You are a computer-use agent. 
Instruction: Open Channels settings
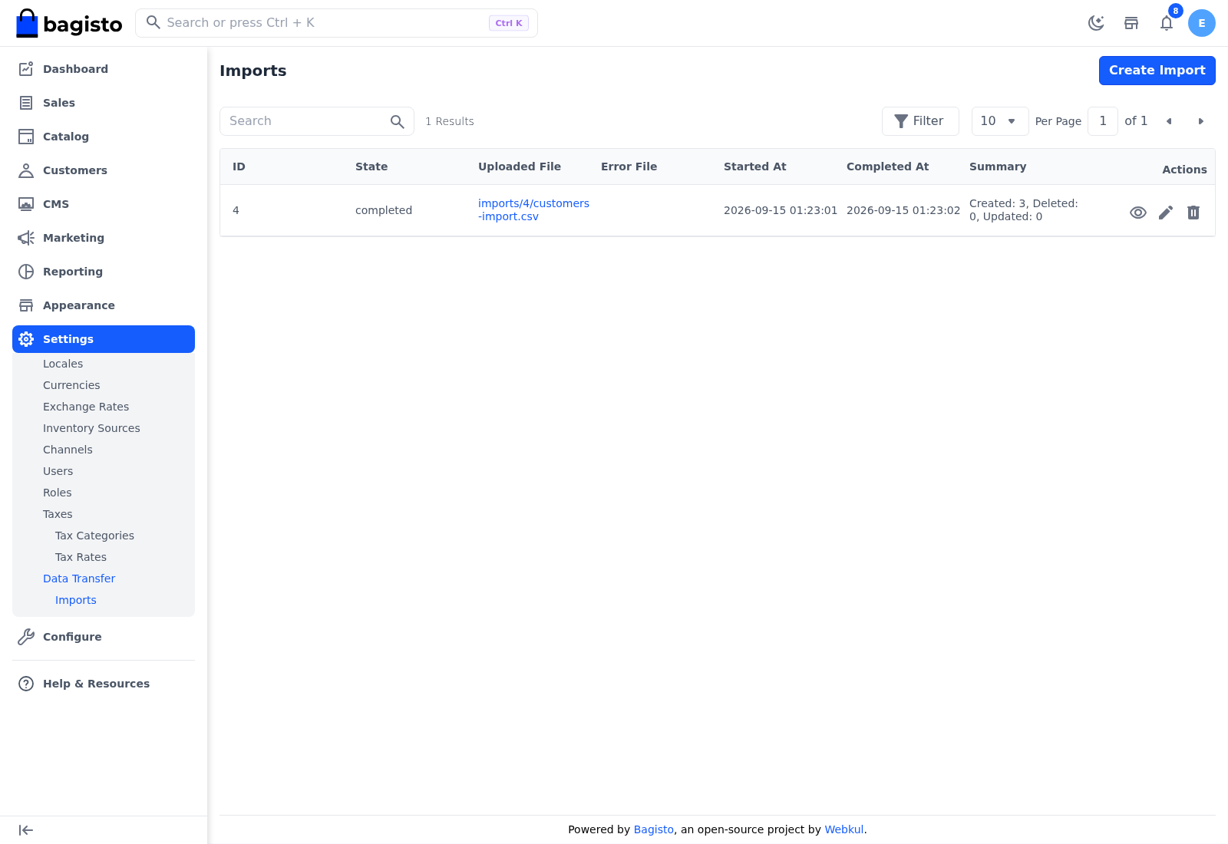pos(68,450)
